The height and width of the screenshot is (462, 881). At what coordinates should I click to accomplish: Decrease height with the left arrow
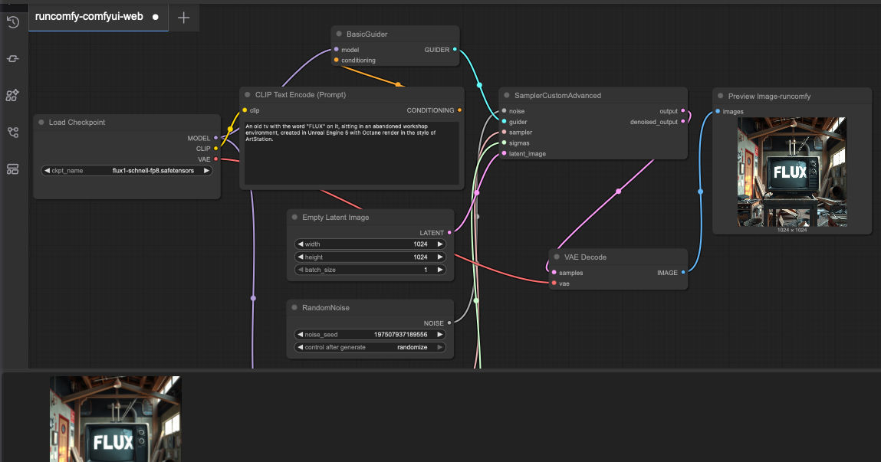(301, 257)
